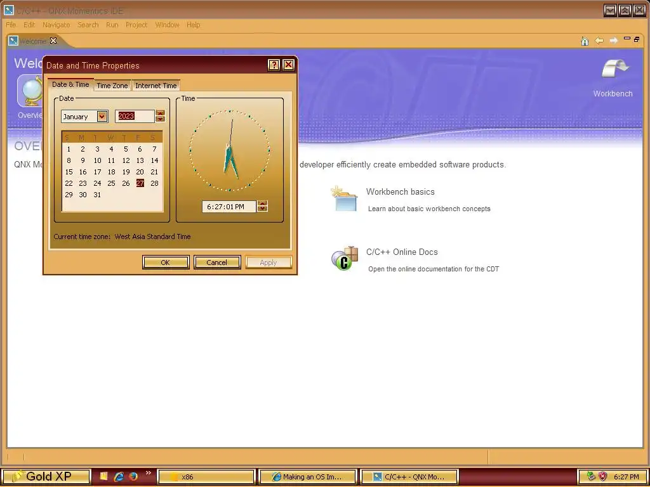Click the time field showing 6:27:01 PM
The width and height of the screenshot is (650, 487).
coord(229,206)
